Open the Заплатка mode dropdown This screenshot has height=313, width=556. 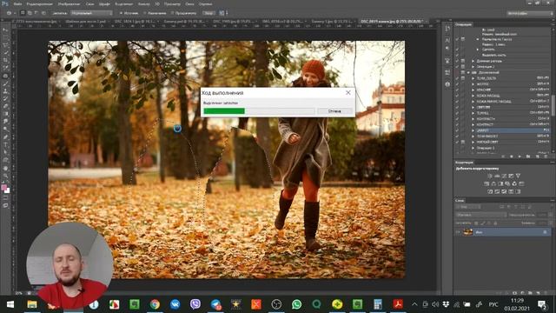(x=91, y=13)
